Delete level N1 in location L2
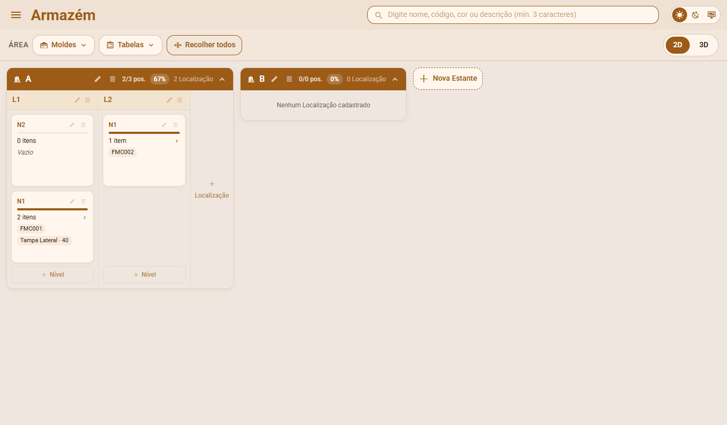 (x=175, y=125)
